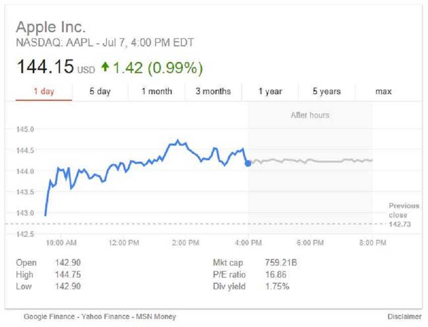Select the 5 years tab

pos(326,91)
